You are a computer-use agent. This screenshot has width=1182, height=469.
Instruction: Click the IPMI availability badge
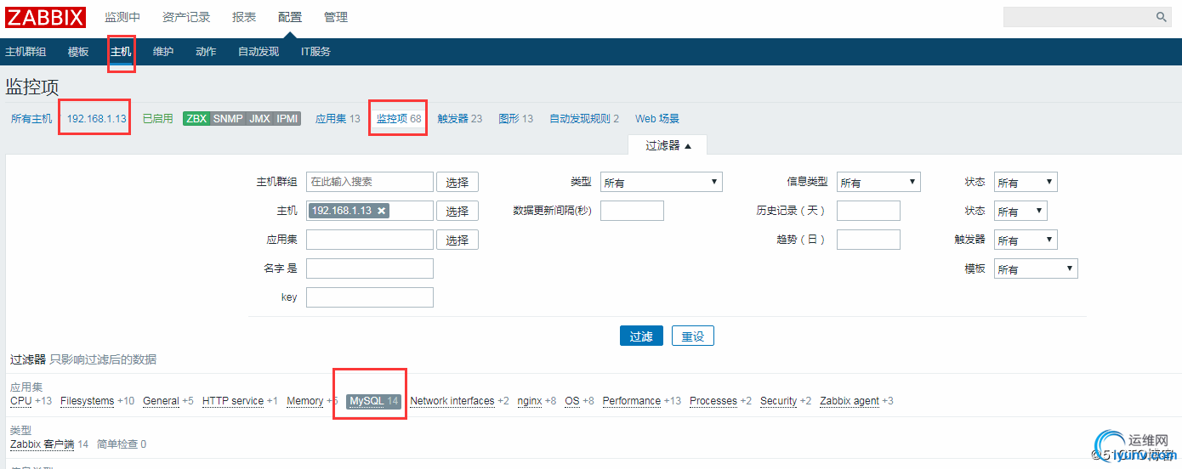click(x=287, y=119)
